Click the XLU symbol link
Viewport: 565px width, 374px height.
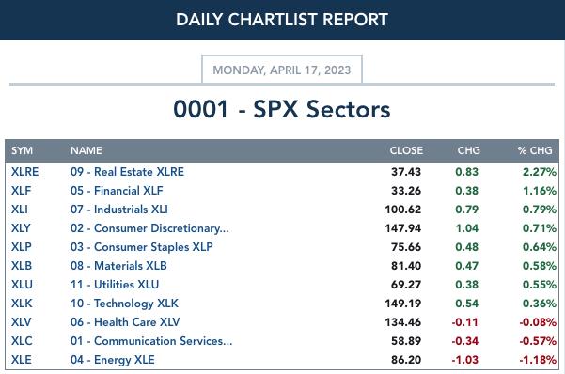tap(22, 285)
